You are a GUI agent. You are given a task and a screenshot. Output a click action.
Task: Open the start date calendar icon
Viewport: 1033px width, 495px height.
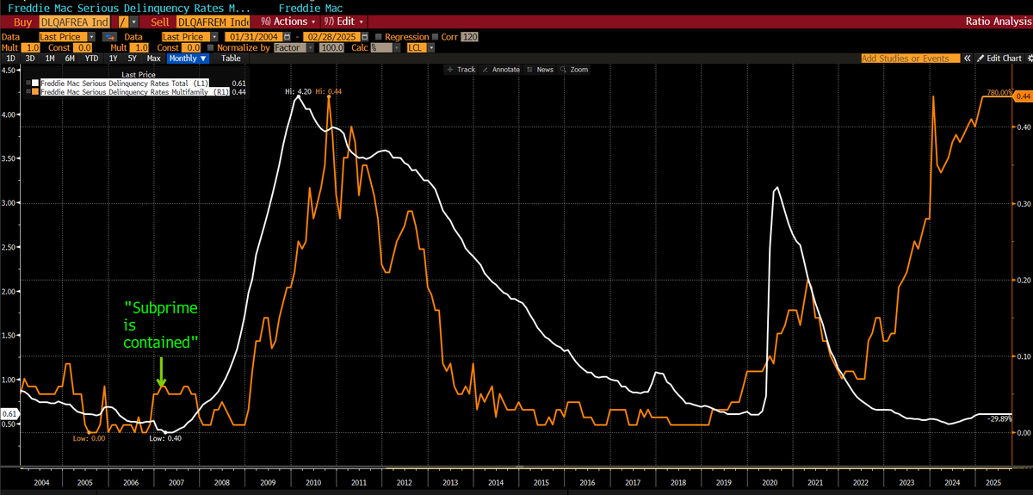point(288,37)
